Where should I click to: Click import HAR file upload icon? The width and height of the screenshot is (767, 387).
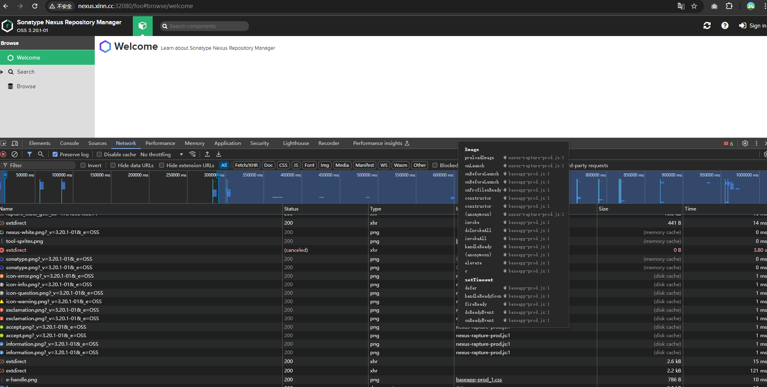tap(207, 154)
